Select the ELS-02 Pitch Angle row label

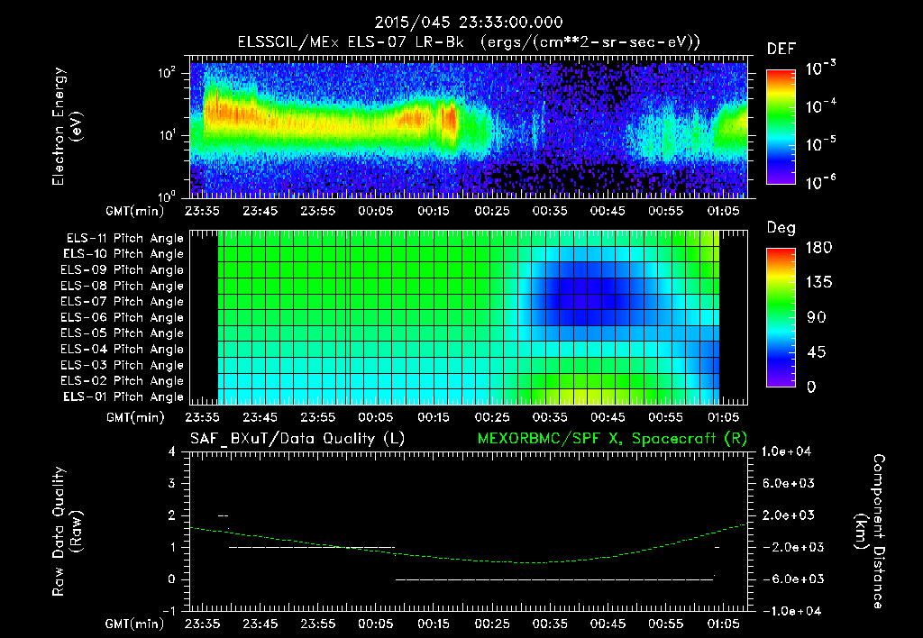[x=123, y=381]
